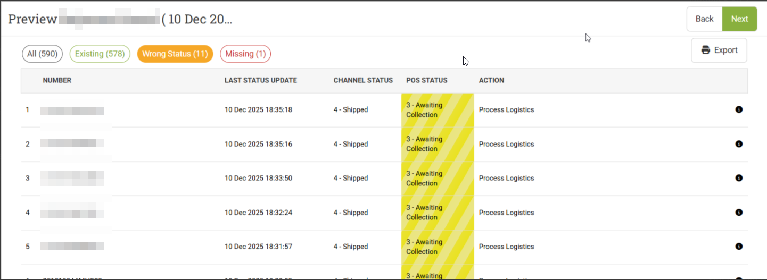The image size is (767, 280).
Task: Click the NUMBER column header
Action: [x=57, y=81]
